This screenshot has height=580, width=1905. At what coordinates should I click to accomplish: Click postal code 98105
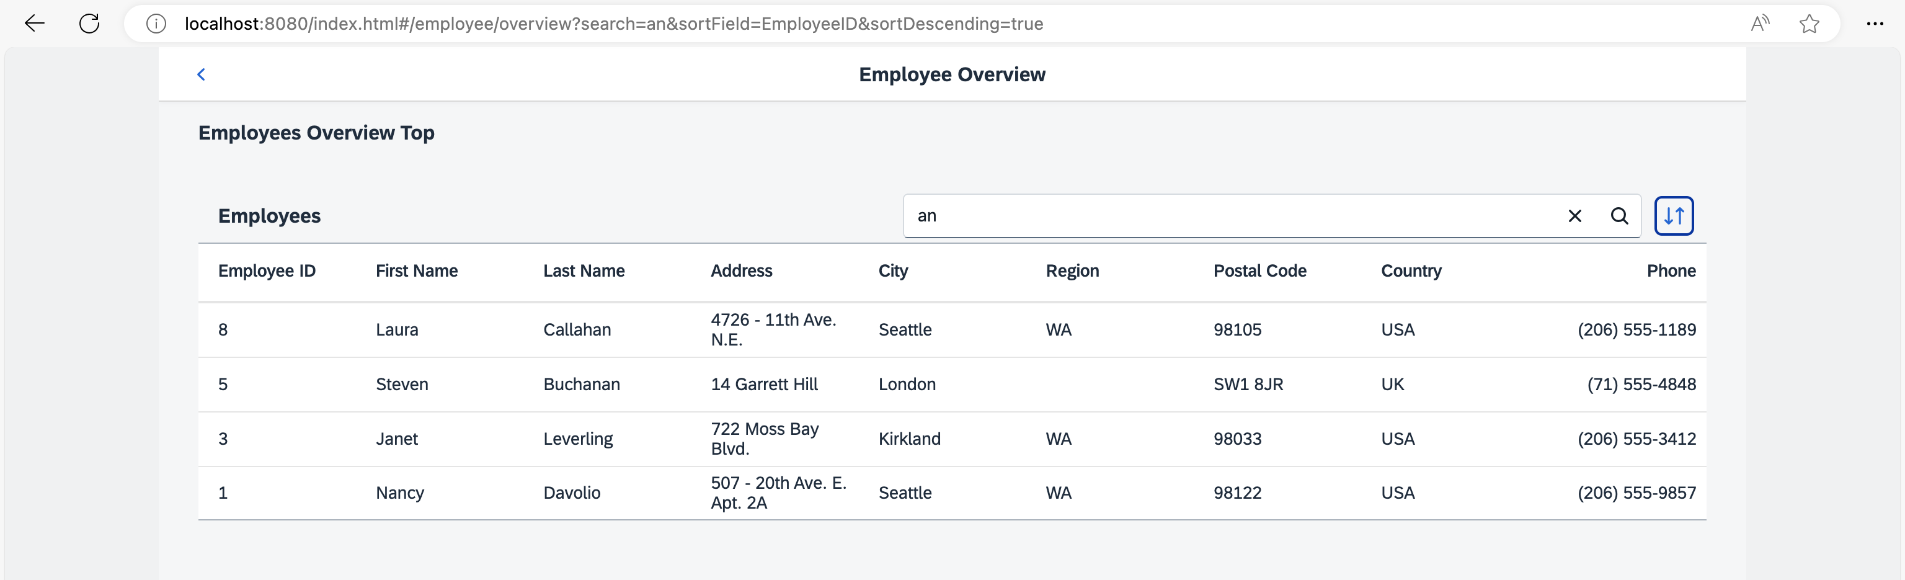click(1237, 330)
